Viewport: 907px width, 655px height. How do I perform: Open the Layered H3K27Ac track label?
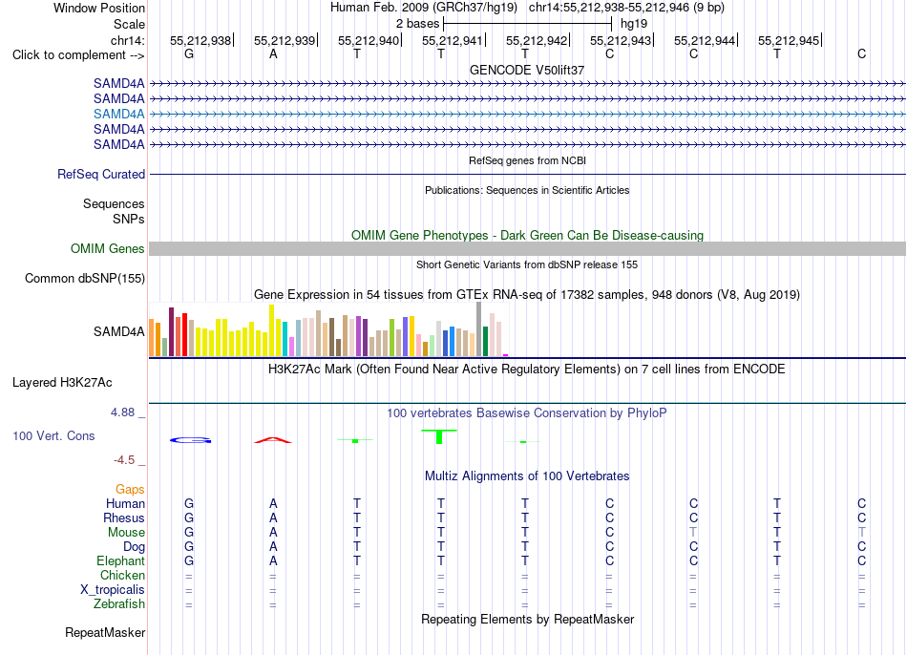62,383
